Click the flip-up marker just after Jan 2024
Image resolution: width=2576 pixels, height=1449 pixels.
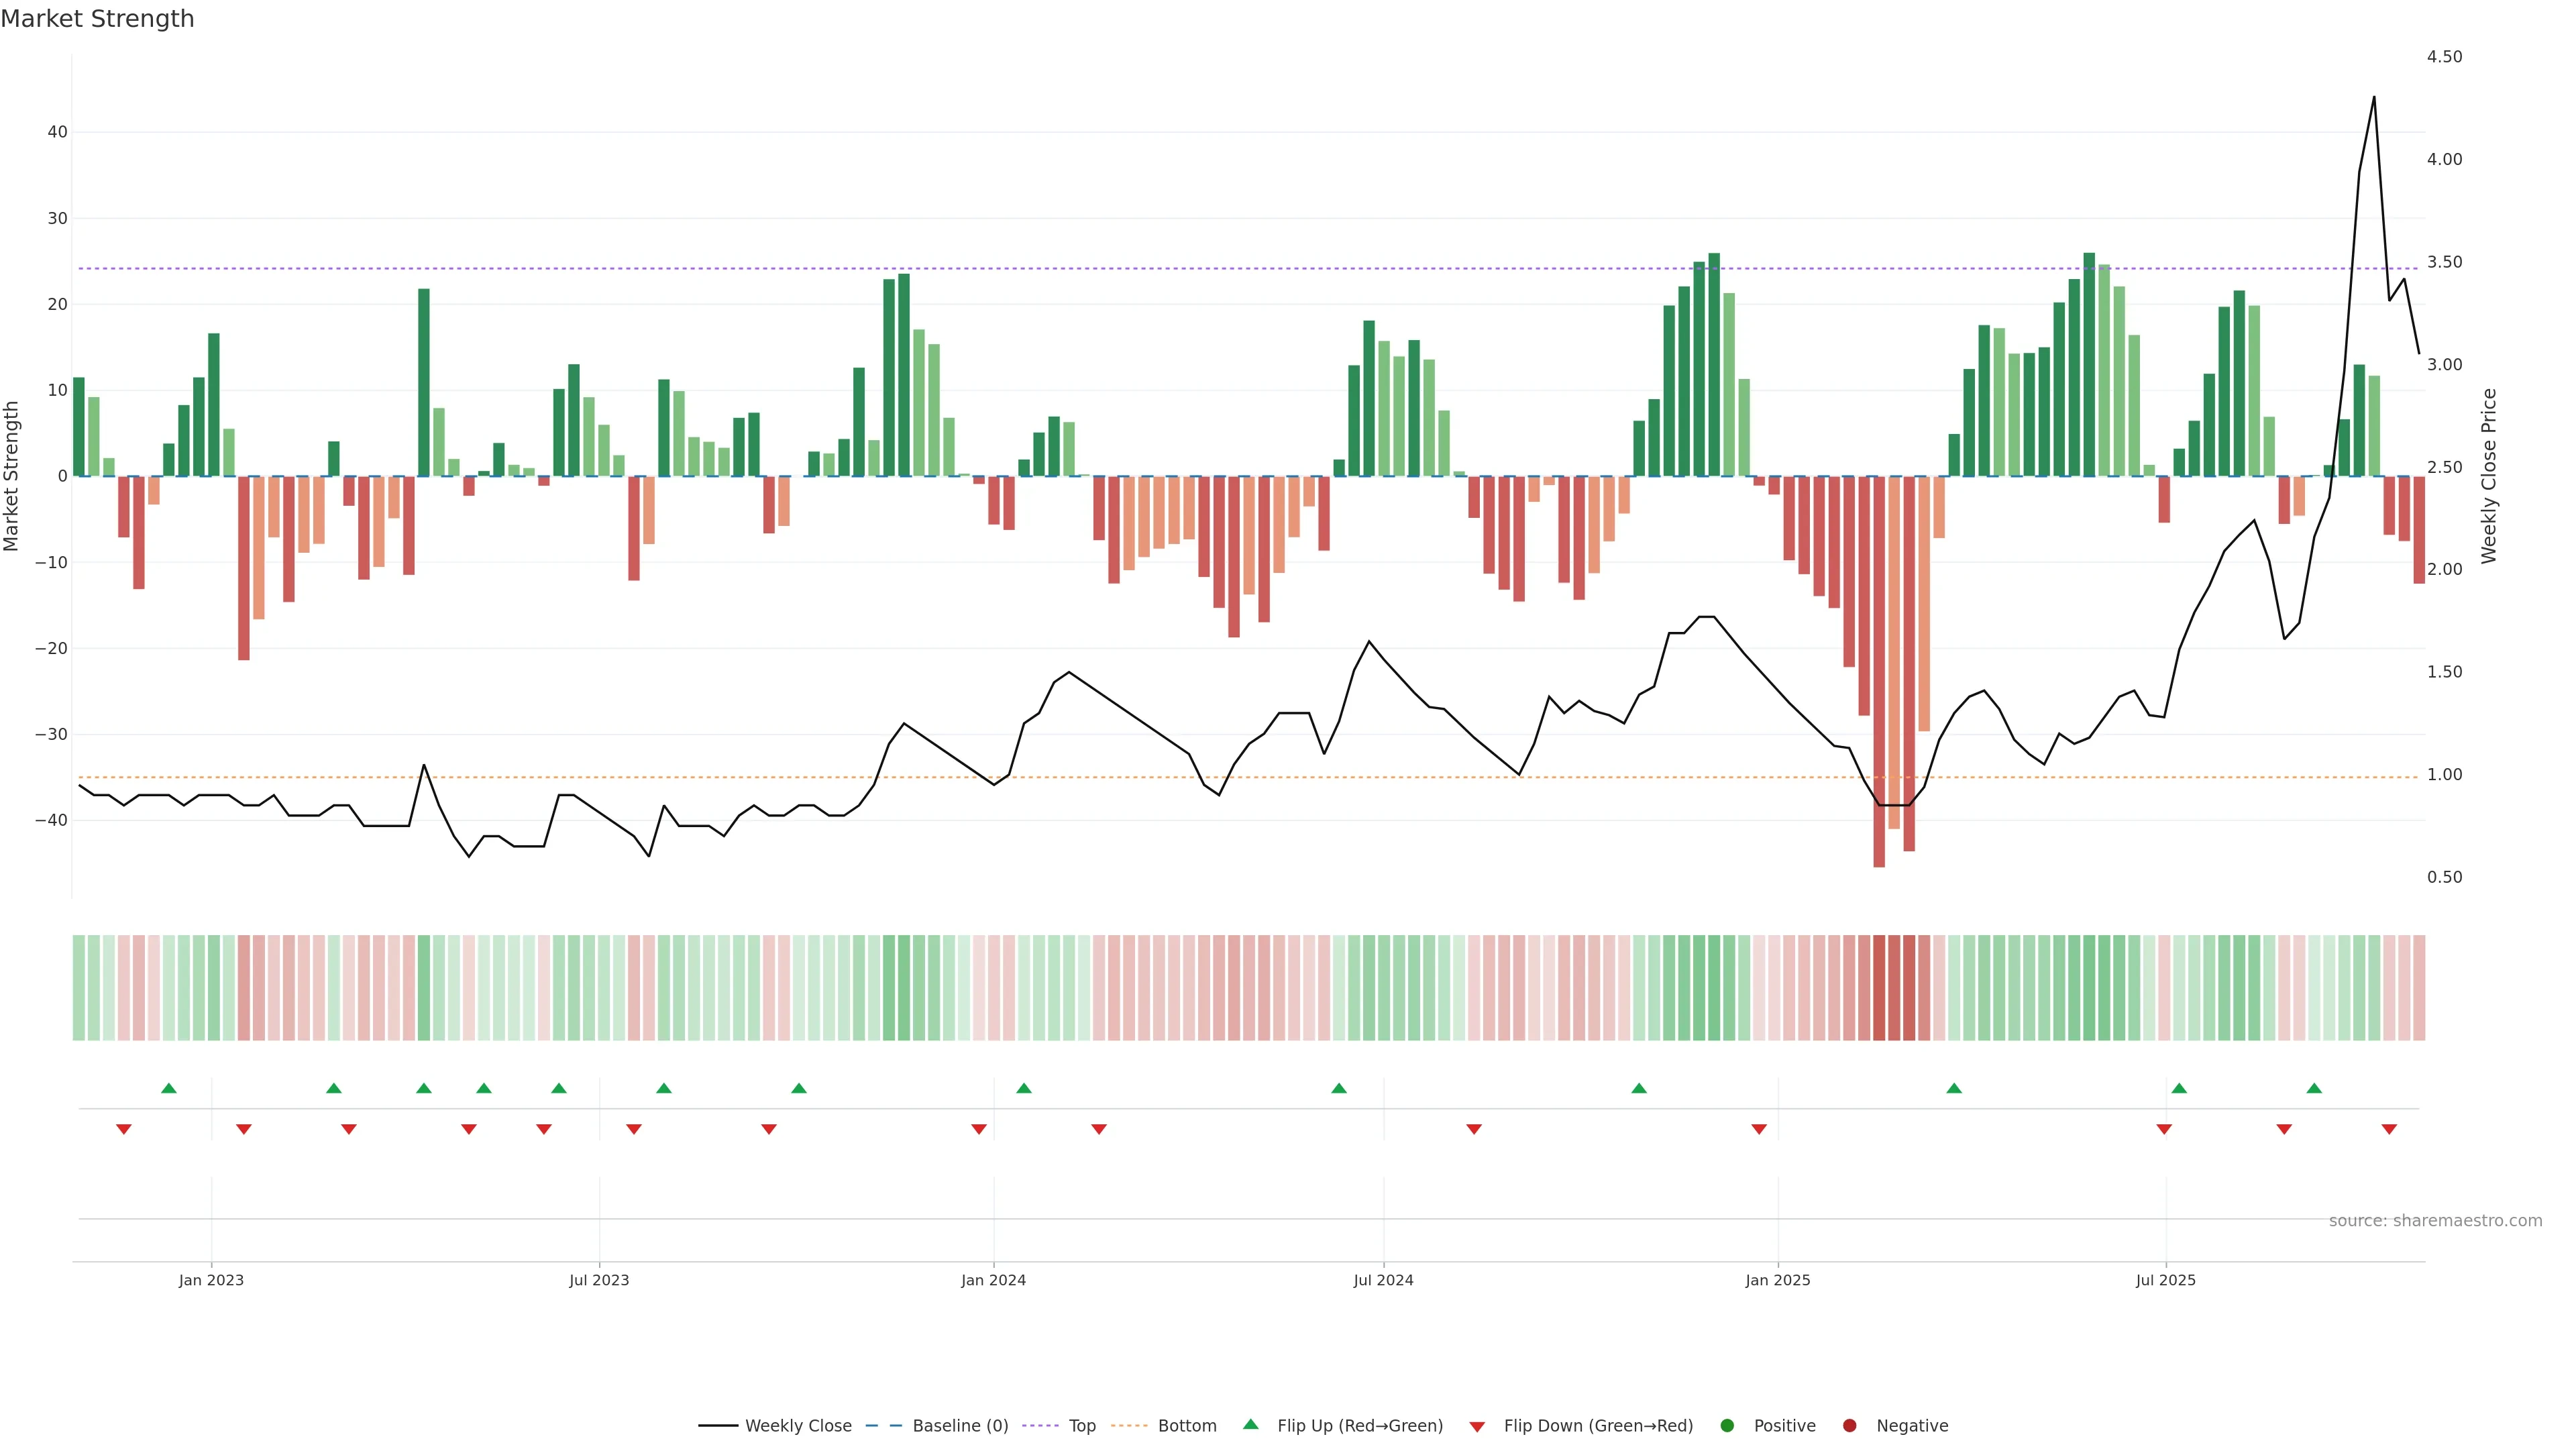click(x=1024, y=1088)
